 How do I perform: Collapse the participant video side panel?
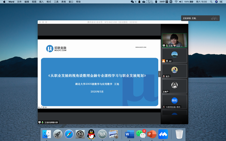click(x=159, y=74)
